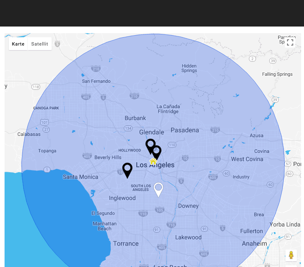
Task: Click the Pasadena city label
Action: pyautogui.click(x=185, y=130)
